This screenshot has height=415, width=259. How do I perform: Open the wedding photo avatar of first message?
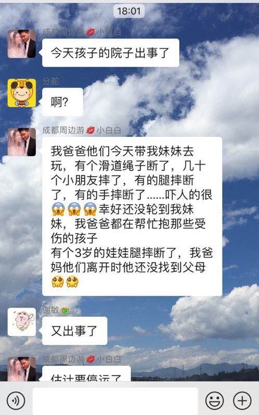click(x=22, y=44)
